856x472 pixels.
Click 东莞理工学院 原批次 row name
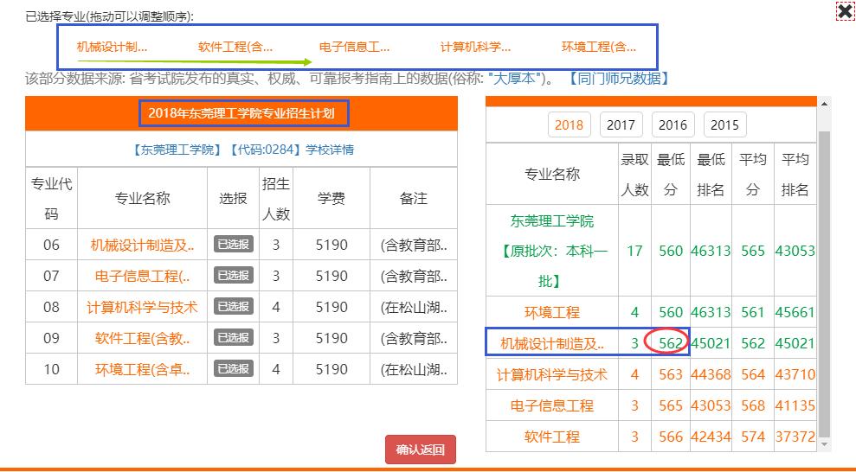point(552,251)
